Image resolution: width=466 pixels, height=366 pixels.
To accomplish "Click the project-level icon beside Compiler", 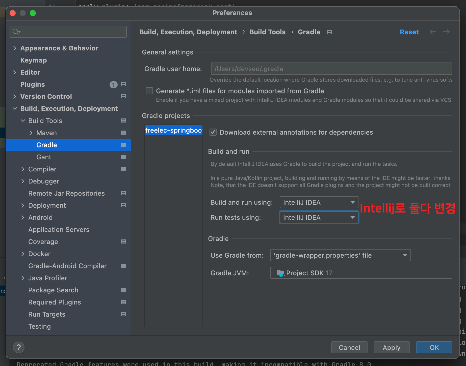I will click(x=123, y=169).
